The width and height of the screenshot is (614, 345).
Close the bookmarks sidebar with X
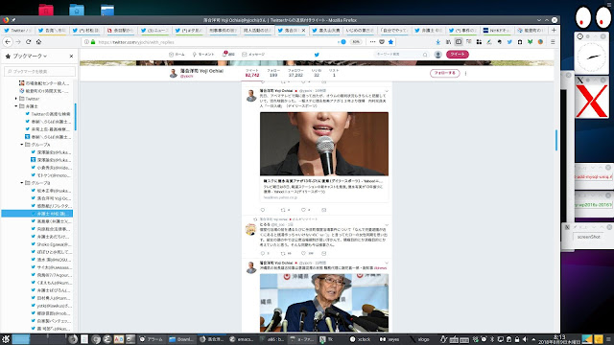point(71,57)
